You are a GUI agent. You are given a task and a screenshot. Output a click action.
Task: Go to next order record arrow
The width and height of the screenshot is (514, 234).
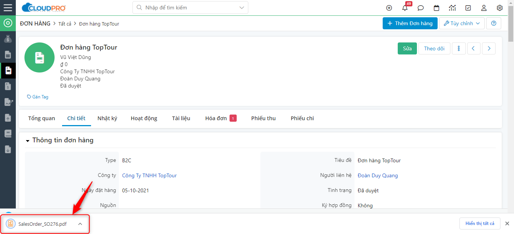(x=489, y=48)
